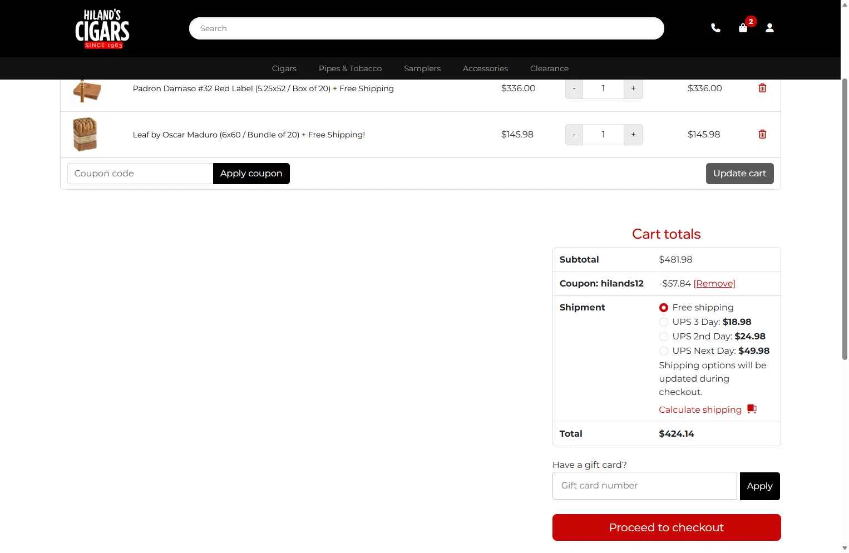
Task: Click the $481.98 subtotal value
Action: [676, 260]
